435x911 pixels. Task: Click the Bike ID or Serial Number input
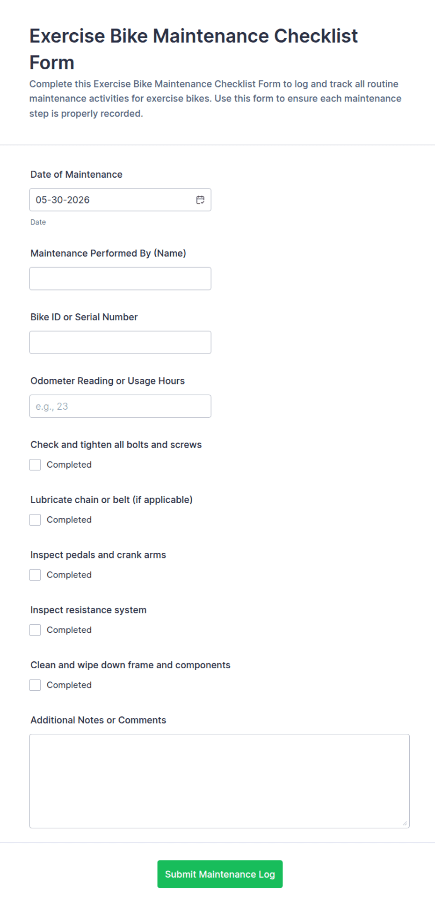pyautogui.click(x=120, y=342)
